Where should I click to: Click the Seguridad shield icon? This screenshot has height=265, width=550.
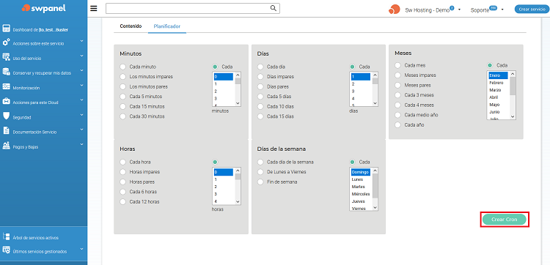(7, 116)
